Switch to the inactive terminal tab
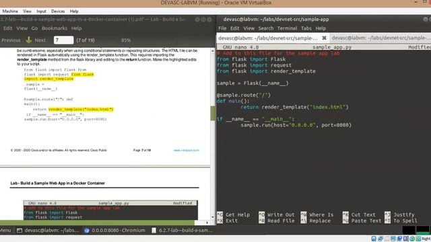 point(380,38)
